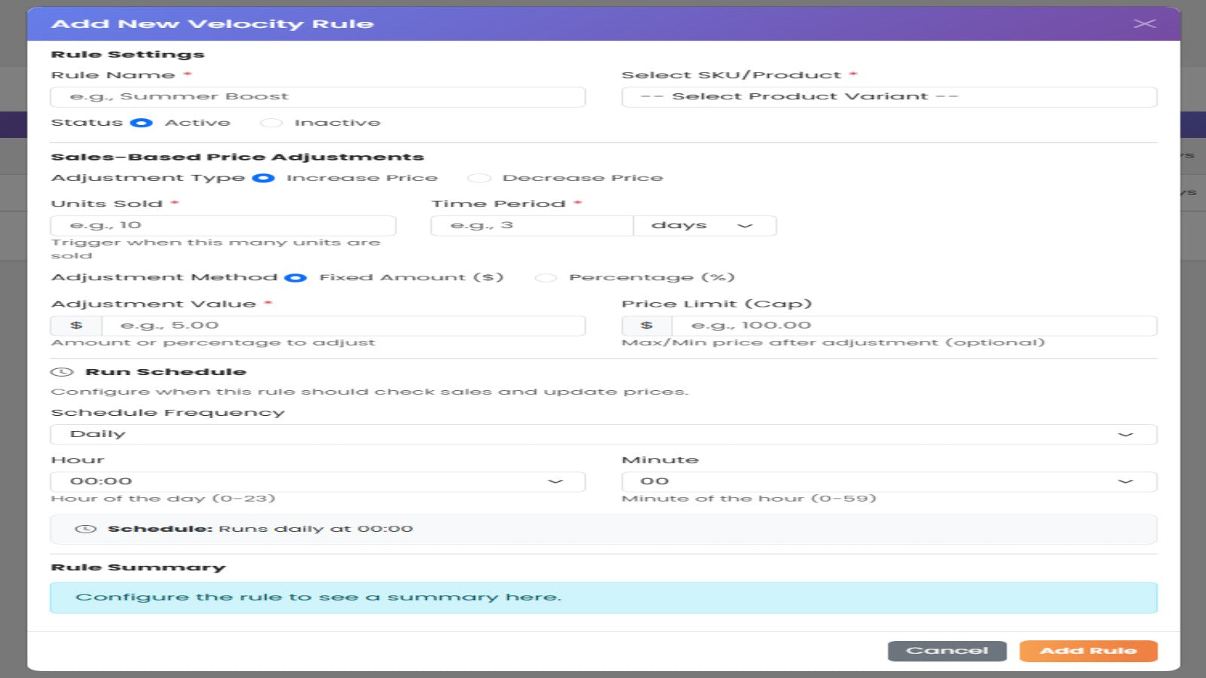Open the Select Product Variant dropdown
The width and height of the screenshot is (1206, 678).
point(889,97)
